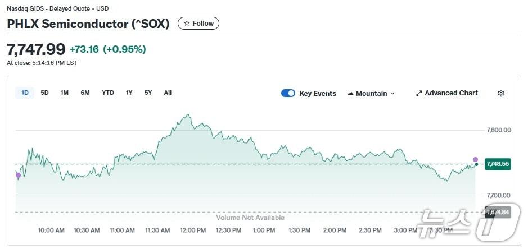This screenshot has height=249, width=528.
Task: Click the purple key event marker at chart end
Action: pos(475,160)
